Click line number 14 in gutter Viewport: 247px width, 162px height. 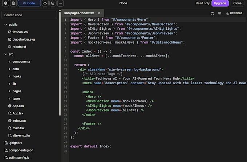pos(65,78)
